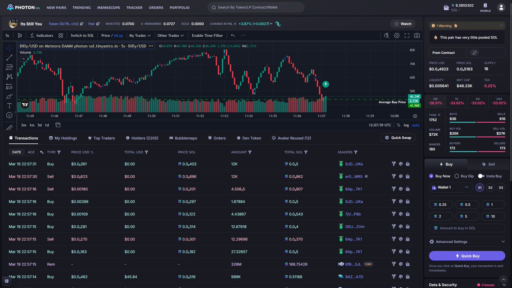Screen dimensions: 512x288
Task: Copy the Pair address
Action: pyautogui.click(x=98, y=24)
